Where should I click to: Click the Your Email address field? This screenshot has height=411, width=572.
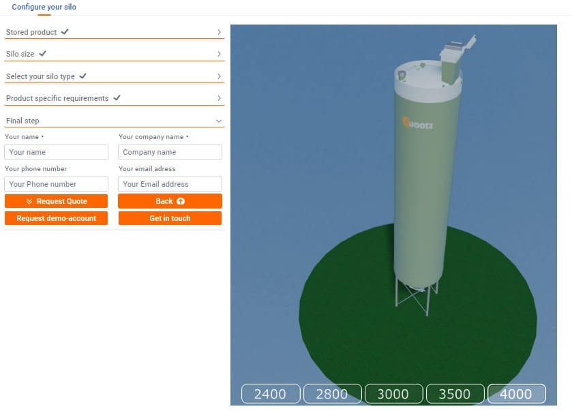tap(169, 184)
